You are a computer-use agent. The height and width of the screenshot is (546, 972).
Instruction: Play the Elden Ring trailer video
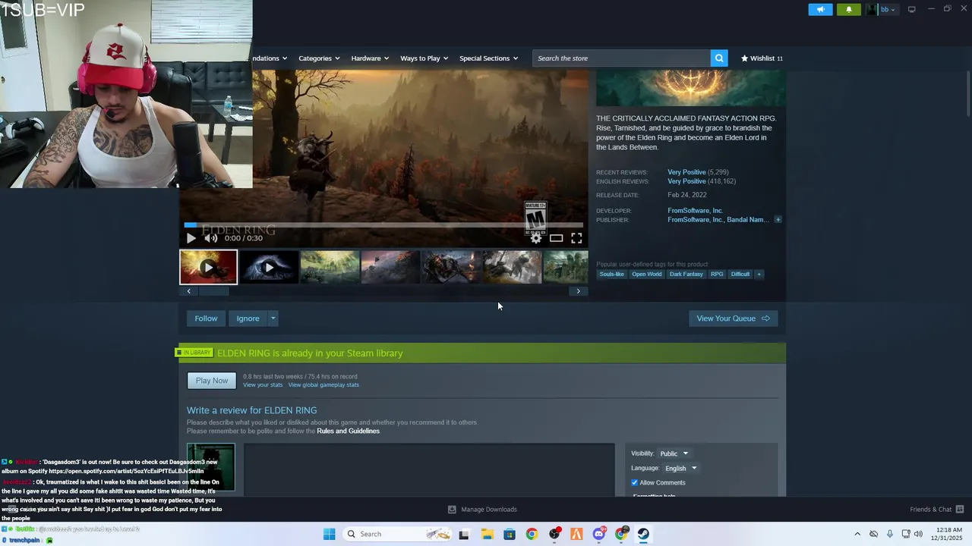tap(191, 238)
